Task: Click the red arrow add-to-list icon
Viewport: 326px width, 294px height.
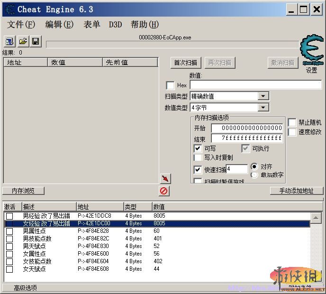Action: click(165, 179)
